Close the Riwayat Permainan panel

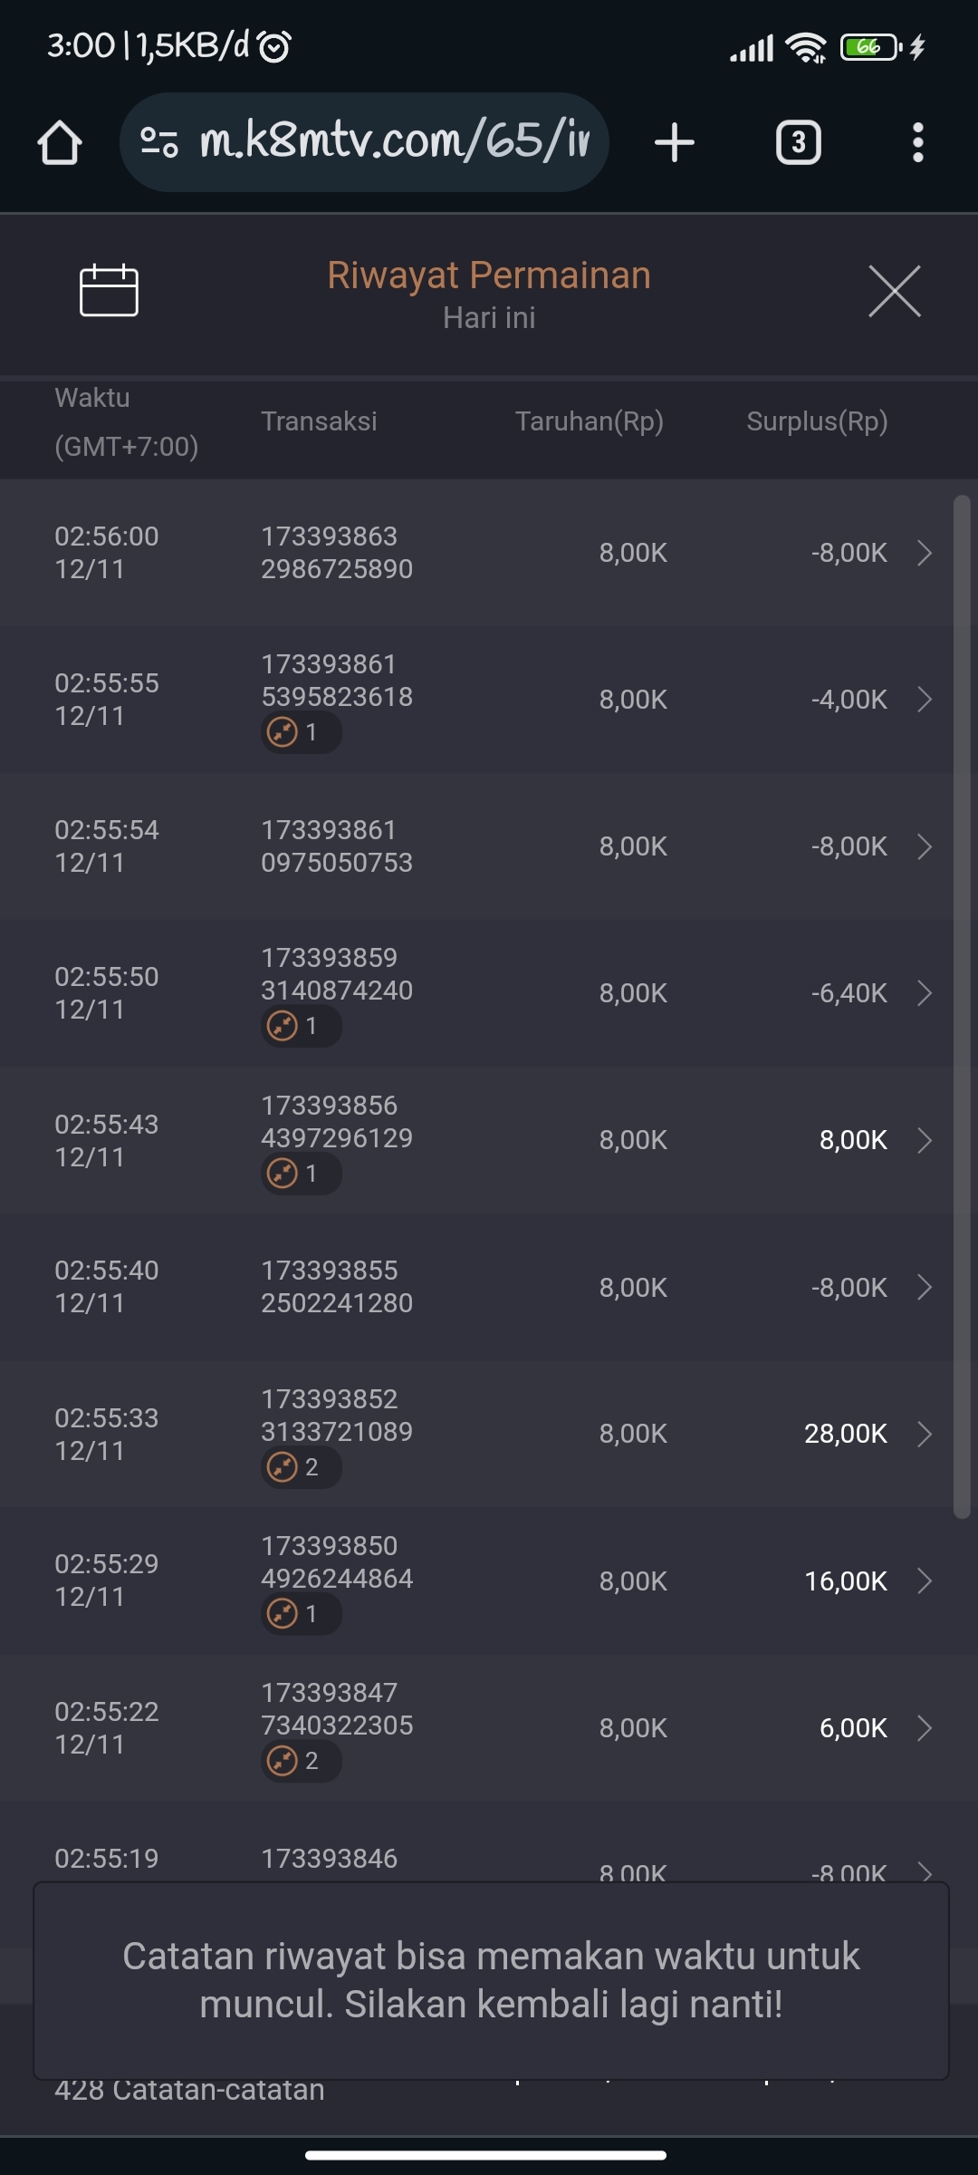click(894, 291)
